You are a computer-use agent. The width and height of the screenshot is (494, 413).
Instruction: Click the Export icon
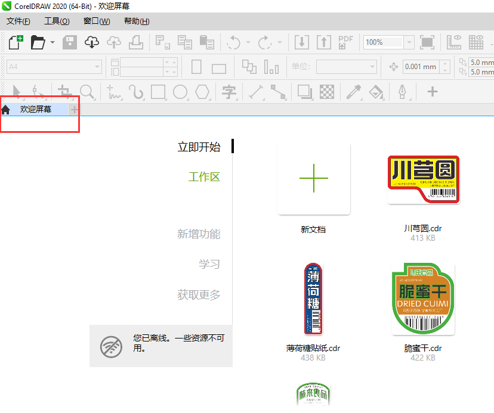point(324,42)
